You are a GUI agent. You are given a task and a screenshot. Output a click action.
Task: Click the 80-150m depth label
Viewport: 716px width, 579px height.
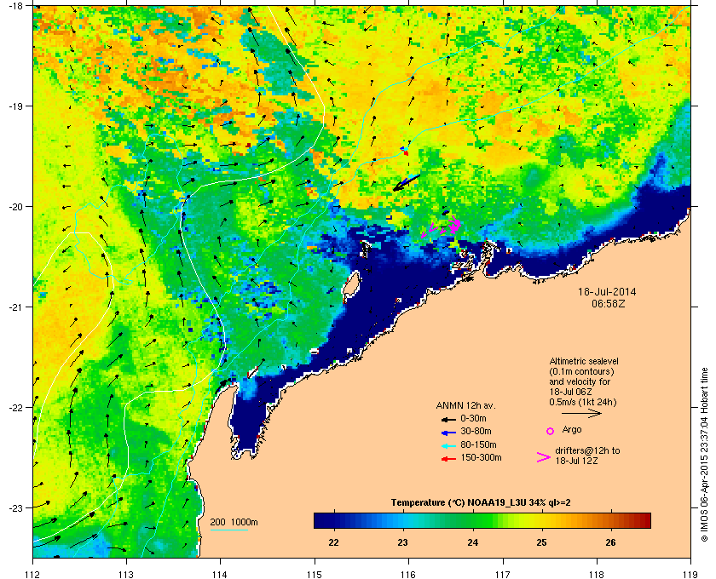pyautogui.click(x=478, y=444)
